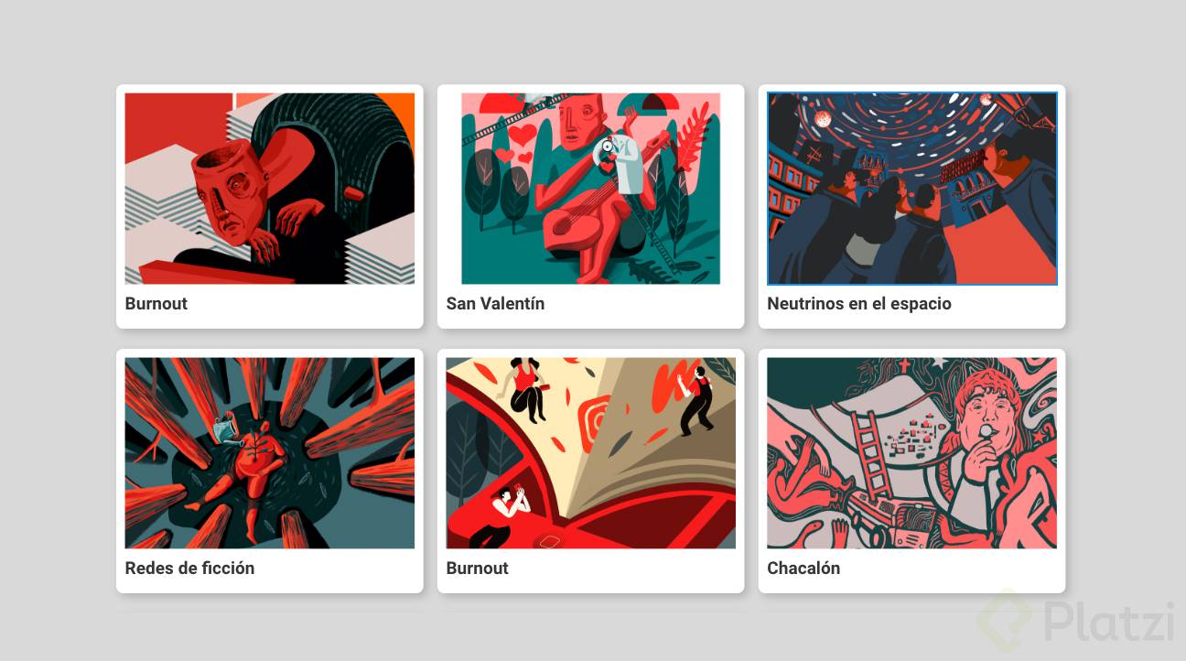
Task: Open the San Valentín guitar player thumbnail
Action: point(591,189)
